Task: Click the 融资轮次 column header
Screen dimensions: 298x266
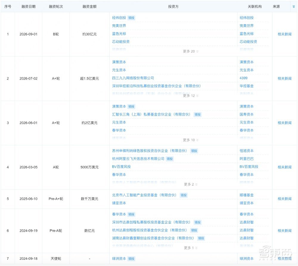Action: pyautogui.click(x=56, y=7)
